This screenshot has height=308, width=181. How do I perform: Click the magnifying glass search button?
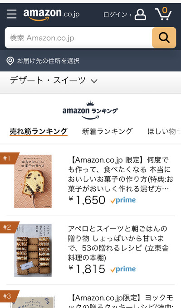tap(164, 38)
